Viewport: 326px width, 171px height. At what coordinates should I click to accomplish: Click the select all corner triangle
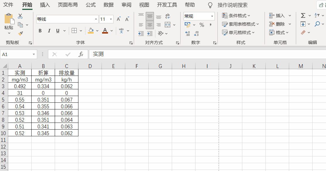(x=4, y=66)
